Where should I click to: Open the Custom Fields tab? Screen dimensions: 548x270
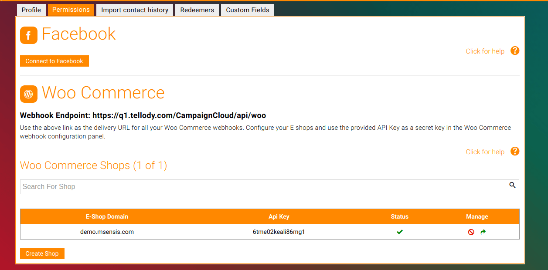pyautogui.click(x=248, y=10)
